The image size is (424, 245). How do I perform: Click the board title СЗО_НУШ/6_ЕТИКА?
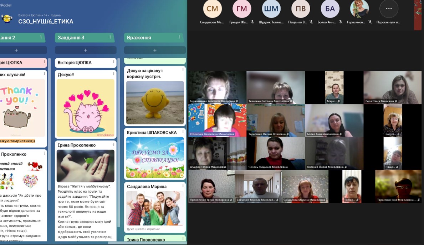[x=46, y=22]
